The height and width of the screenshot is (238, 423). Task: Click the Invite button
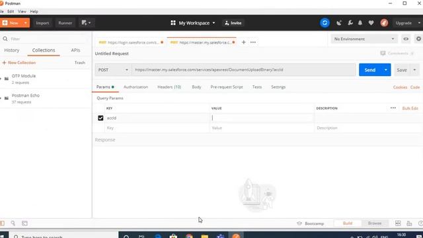click(x=233, y=23)
